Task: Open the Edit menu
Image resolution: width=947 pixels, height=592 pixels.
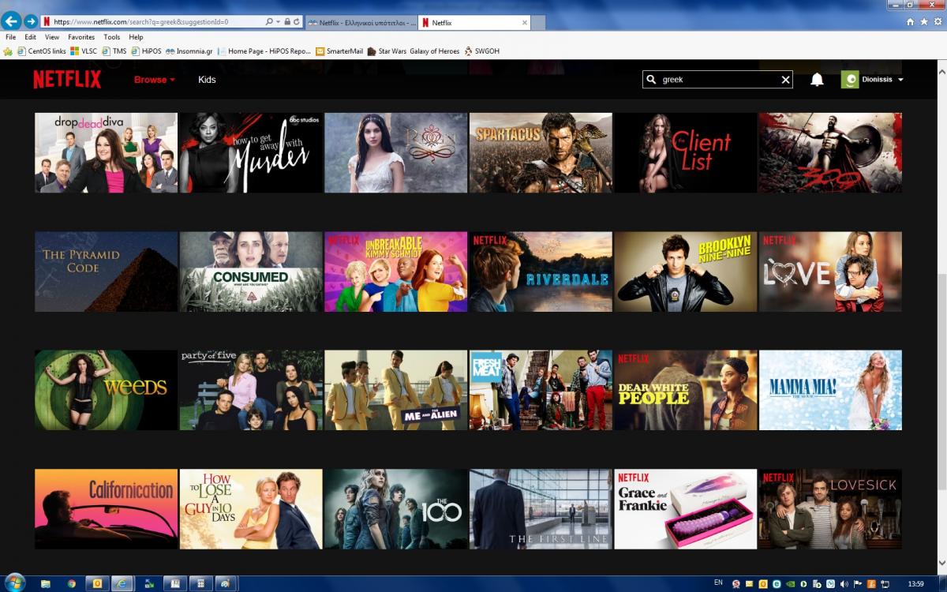Action: click(30, 37)
